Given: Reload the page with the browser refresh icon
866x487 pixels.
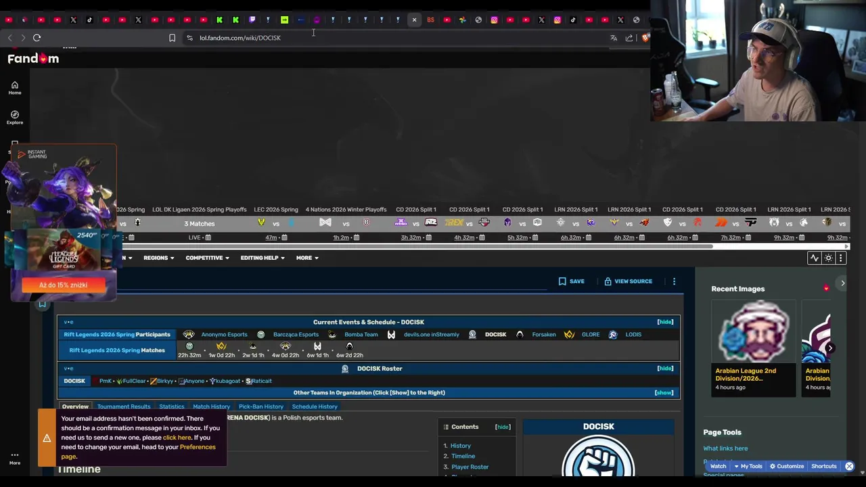Looking at the screenshot, I should pos(37,38).
